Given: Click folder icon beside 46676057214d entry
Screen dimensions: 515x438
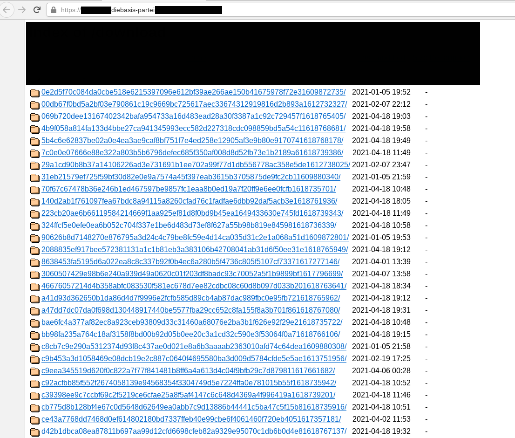Looking at the screenshot, I should pyautogui.click(x=35, y=287).
